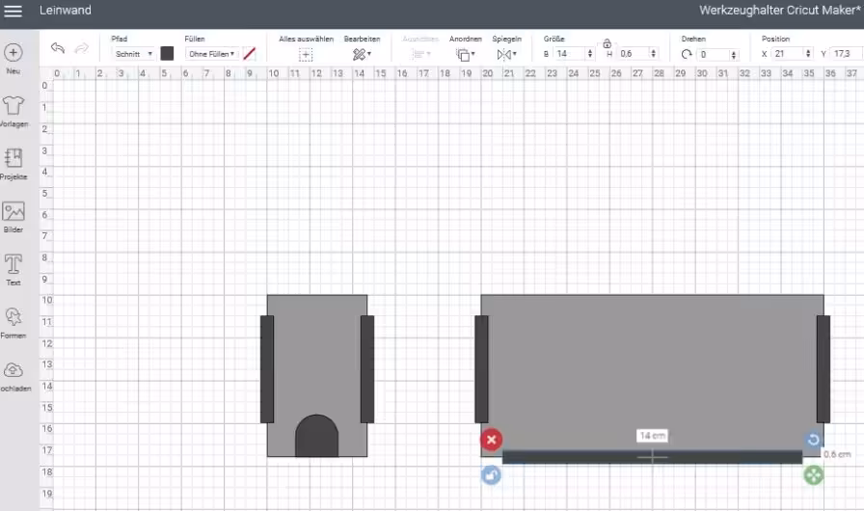The width and height of the screenshot is (864, 511).
Task: Click the Neu (new project) icon
Action: [13, 53]
